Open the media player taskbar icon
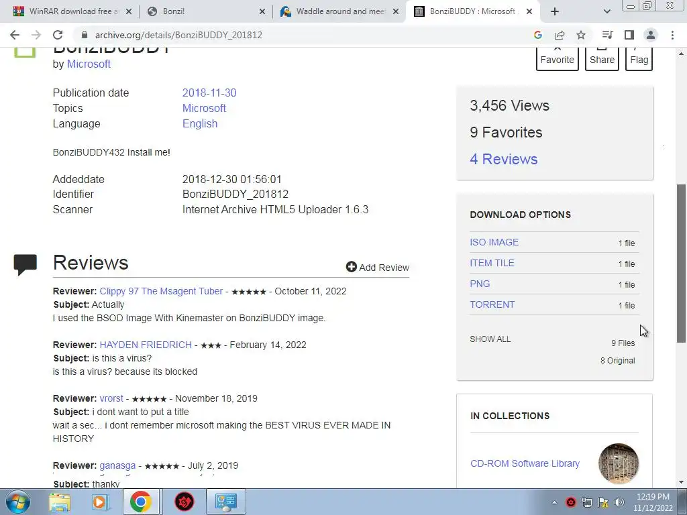The width and height of the screenshot is (687, 515). click(100, 502)
